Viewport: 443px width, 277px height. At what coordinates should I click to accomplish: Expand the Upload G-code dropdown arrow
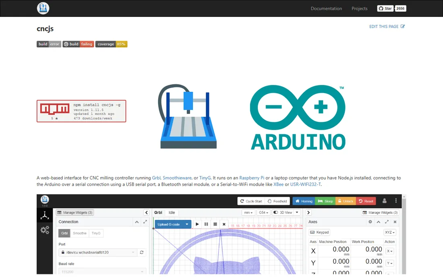point(187,224)
